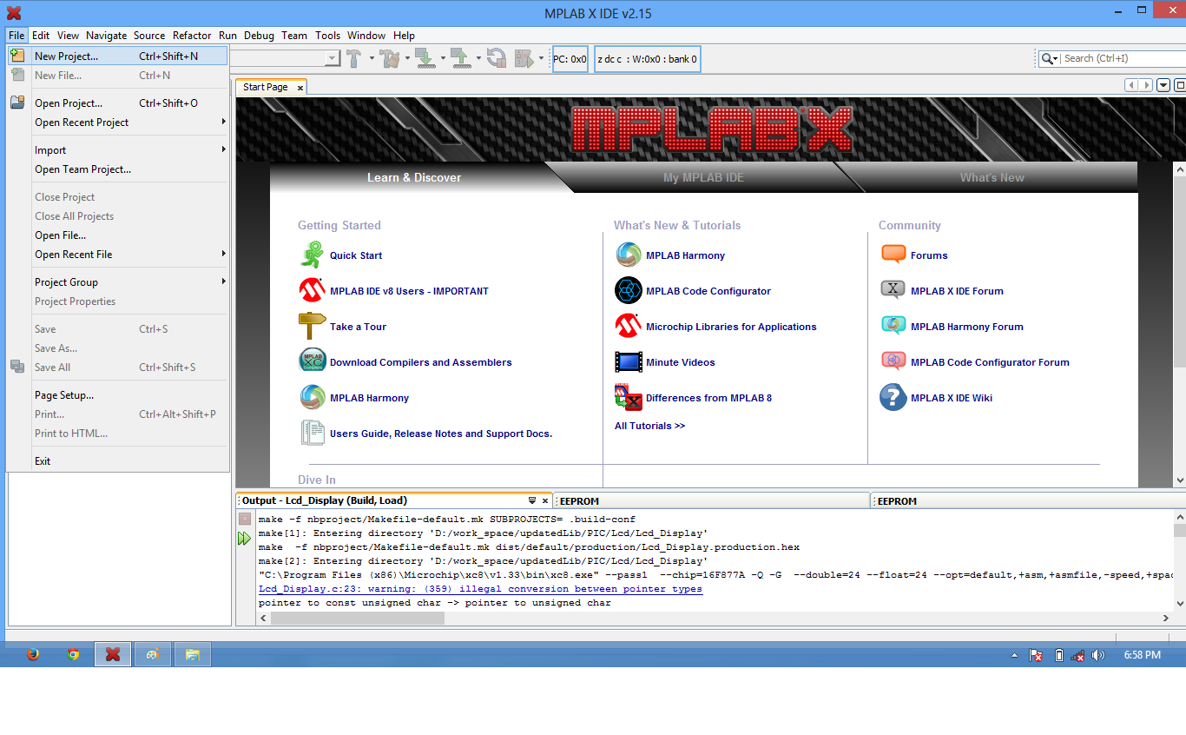The width and height of the screenshot is (1186, 735).
Task: Expand the Debug Project dropdown arrow
Action: click(541, 59)
